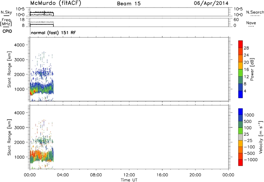Screen dimensions: 264x182
Task: Click the '1000' velocity colorbar value
Action: click(x=249, y=115)
